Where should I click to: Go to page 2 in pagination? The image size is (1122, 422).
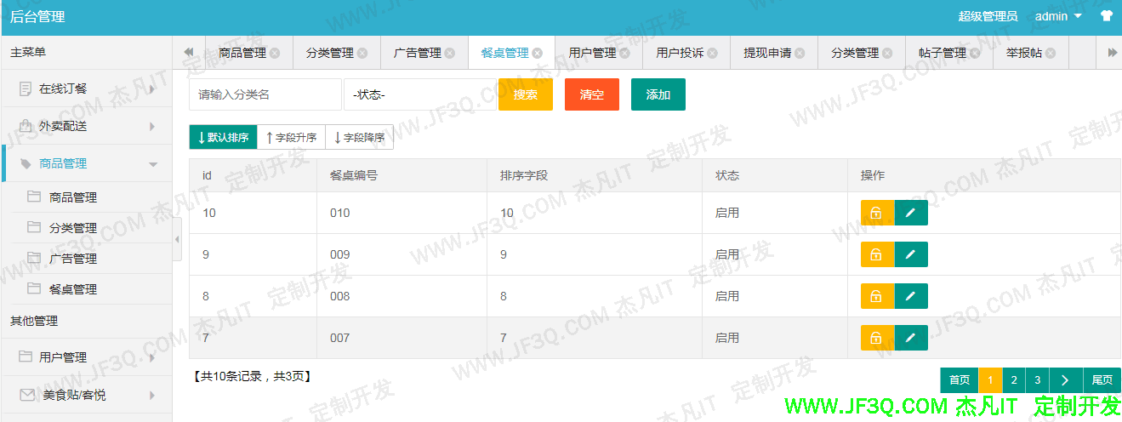pyautogui.click(x=1013, y=380)
